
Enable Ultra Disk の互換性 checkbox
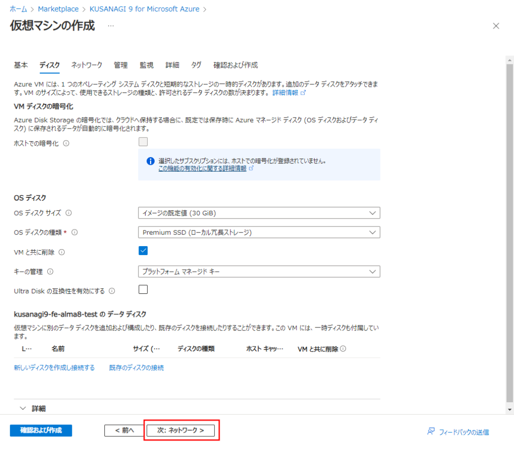143,289
